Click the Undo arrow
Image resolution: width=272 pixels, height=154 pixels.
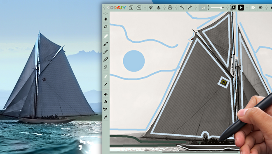point(182,8)
